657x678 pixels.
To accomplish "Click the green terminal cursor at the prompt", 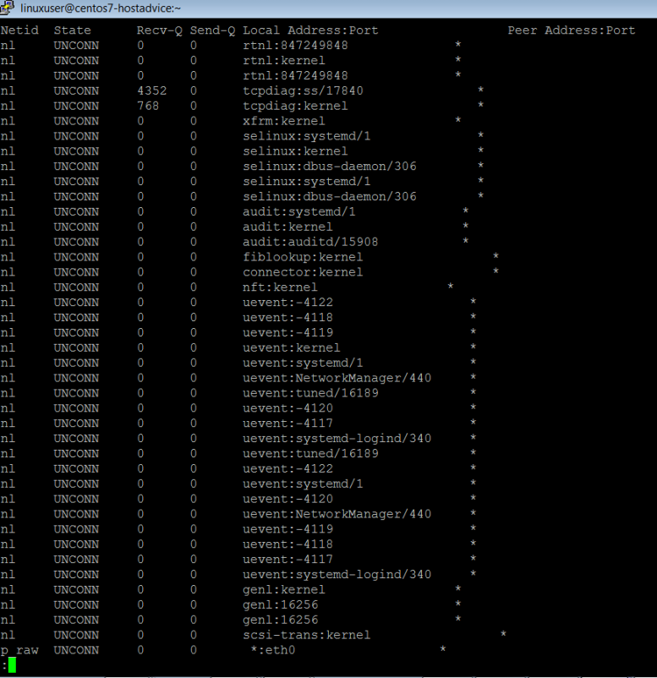I will click(x=12, y=665).
